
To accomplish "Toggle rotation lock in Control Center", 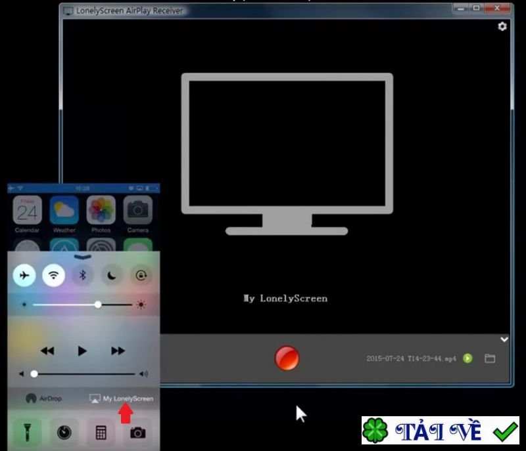I will pyautogui.click(x=141, y=275).
